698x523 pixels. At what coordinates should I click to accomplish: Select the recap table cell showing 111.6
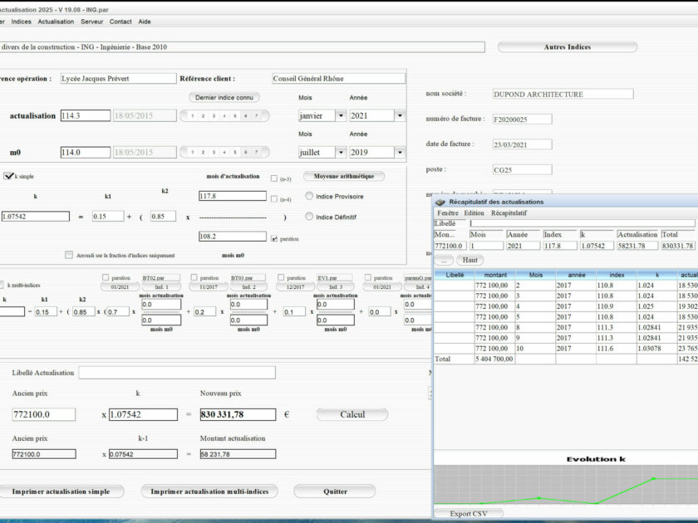point(617,348)
